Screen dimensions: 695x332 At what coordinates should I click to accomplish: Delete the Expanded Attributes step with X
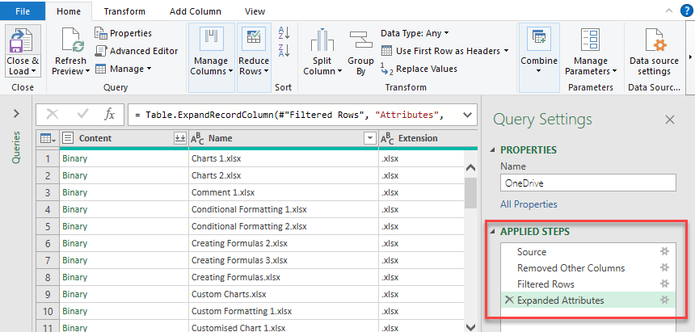click(508, 300)
